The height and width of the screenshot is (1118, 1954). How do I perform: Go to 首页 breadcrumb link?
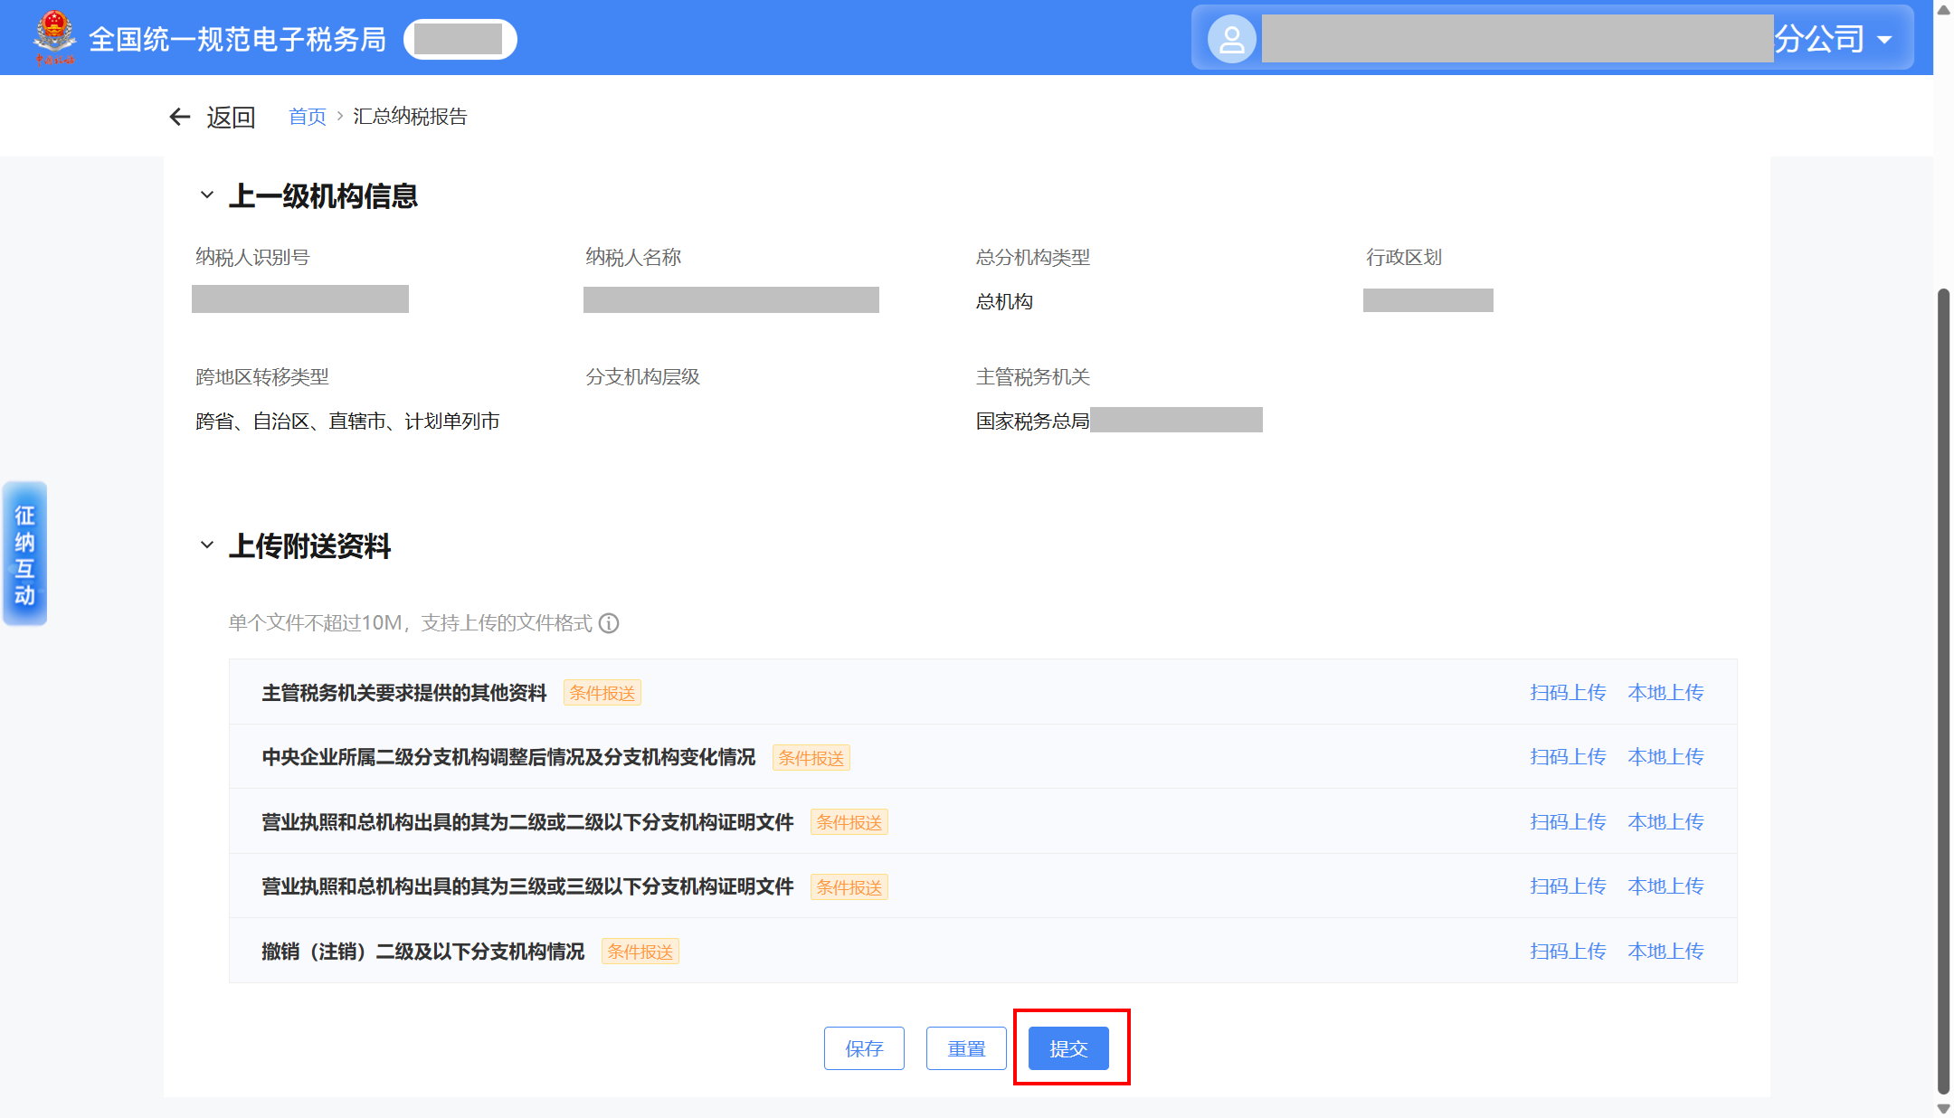pyautogui.click(x=307, y=117)
